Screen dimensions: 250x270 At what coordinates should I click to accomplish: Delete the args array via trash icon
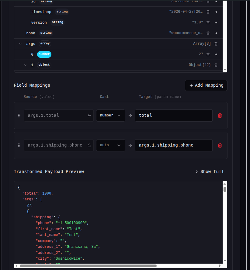(216, 44)
